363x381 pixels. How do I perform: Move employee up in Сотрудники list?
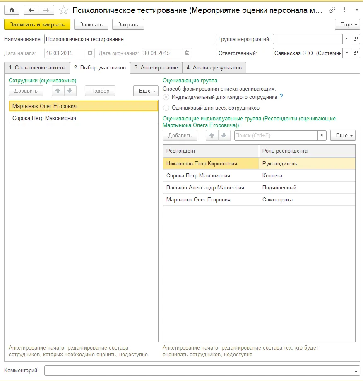(58, 91)
